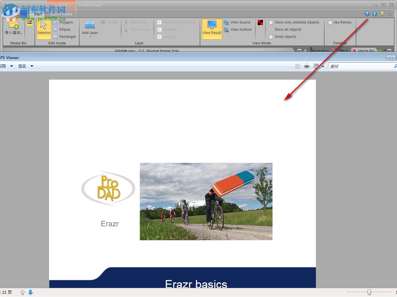Viewport: 397px width, 297px height.
Task: Open the zoom dropdown arrow in XPS Viewer
Action: (x=323, y=66)
